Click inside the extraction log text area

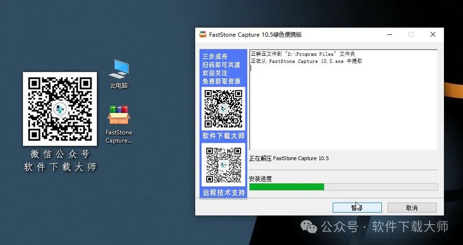(343, 100)
